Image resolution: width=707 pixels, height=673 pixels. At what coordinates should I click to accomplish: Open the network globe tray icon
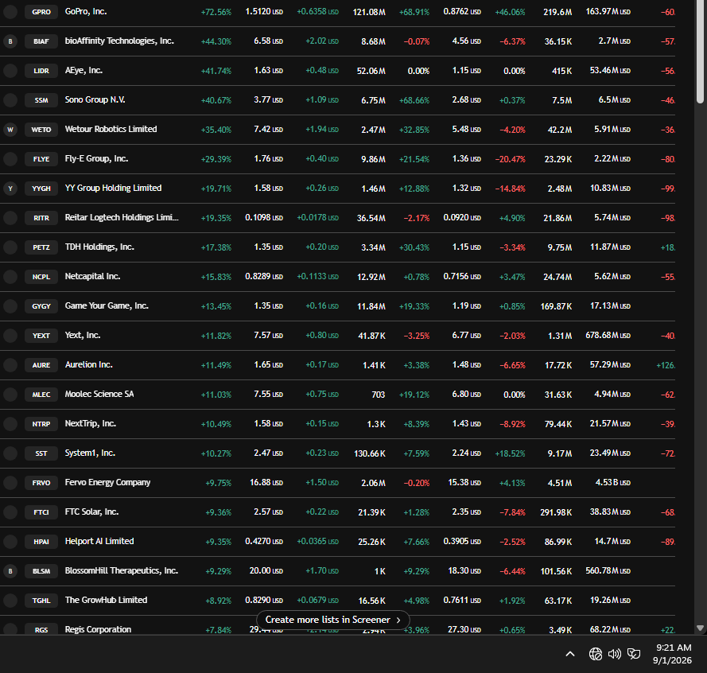595,654
